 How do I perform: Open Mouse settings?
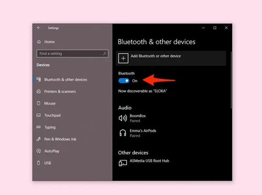(x=50, y=104)
